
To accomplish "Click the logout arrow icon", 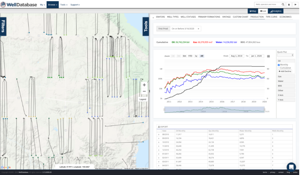I will point(295,4).
